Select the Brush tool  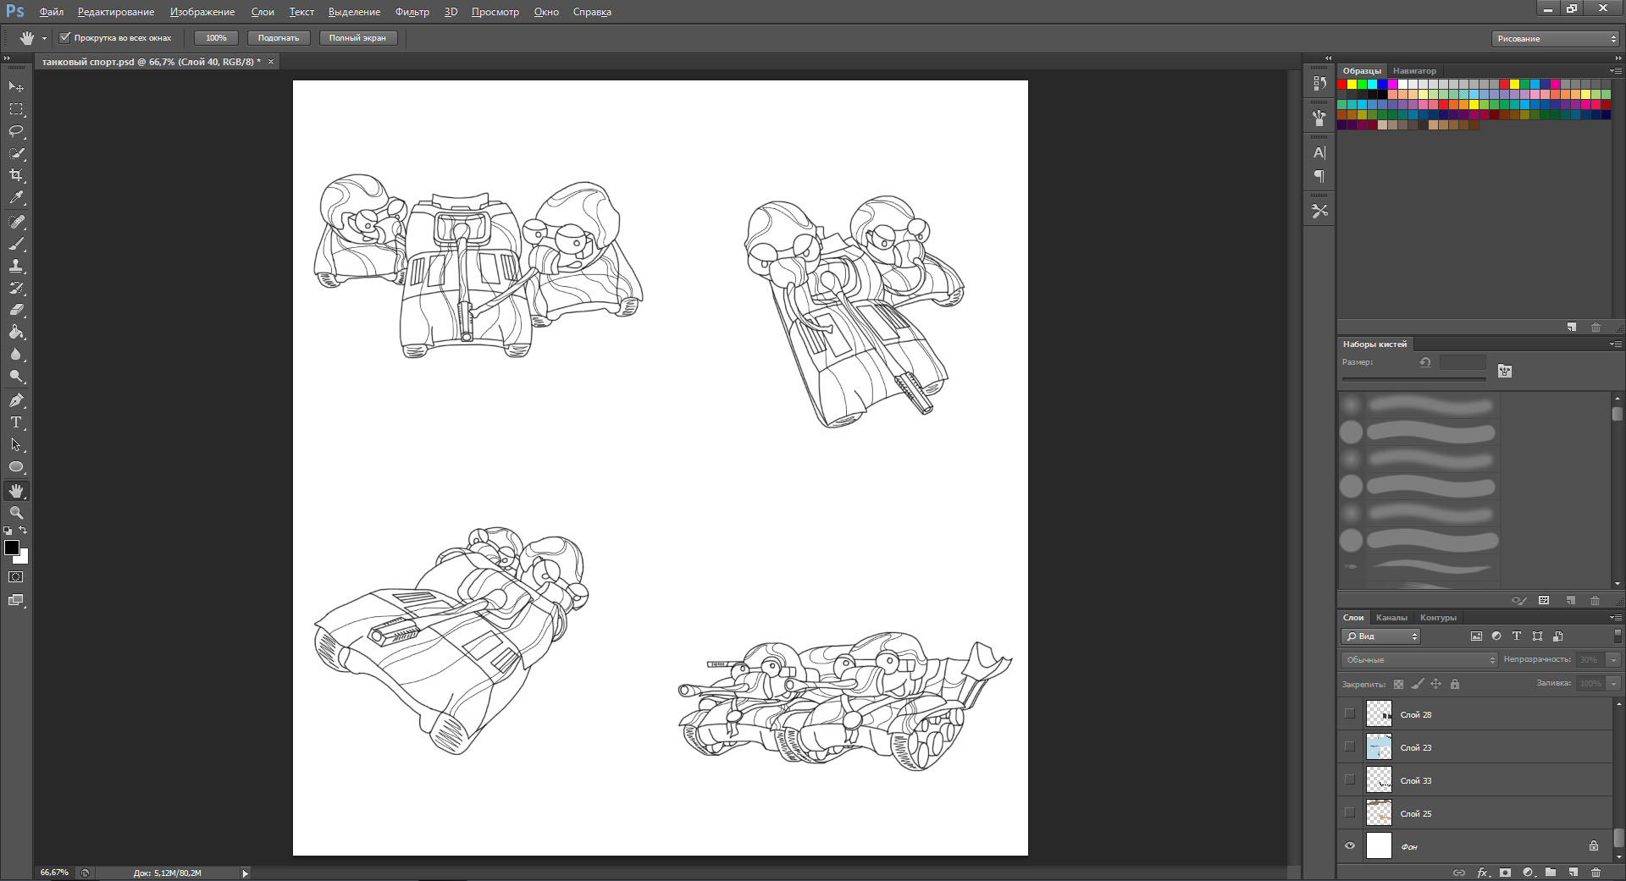pyautogui.click(x=16, y=244)
